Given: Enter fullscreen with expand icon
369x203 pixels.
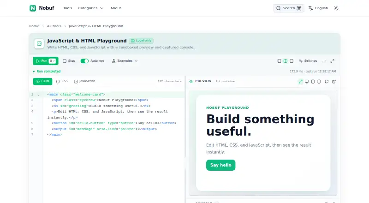Looking at the screenshot, I should pyautogui.click(x=332, y=61).
